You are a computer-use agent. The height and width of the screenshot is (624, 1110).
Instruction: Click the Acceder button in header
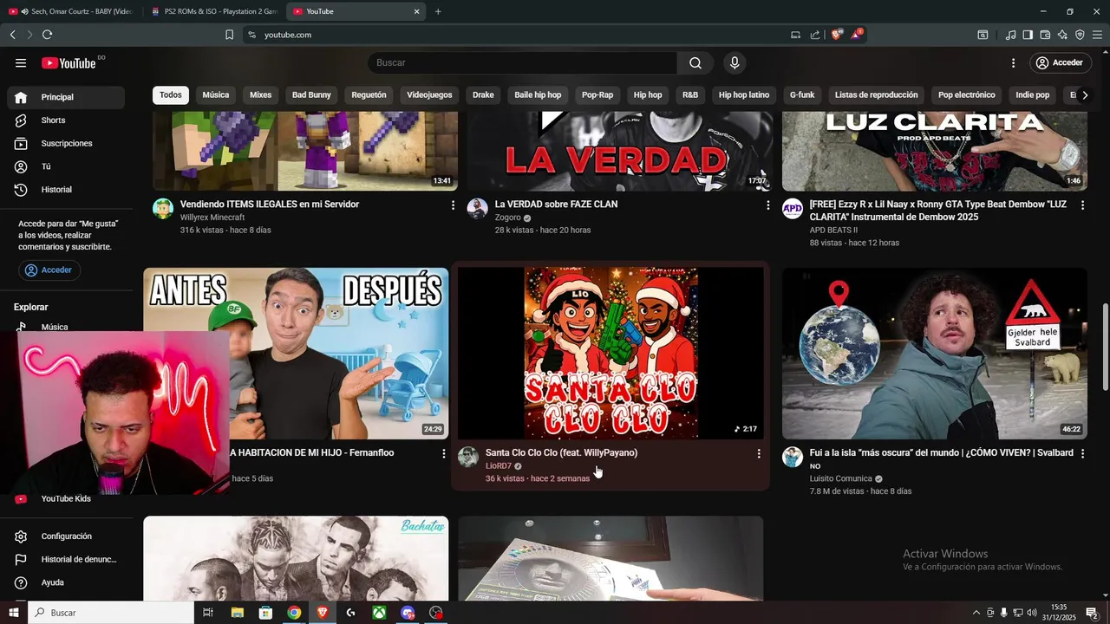click(x=1060, y=63)
